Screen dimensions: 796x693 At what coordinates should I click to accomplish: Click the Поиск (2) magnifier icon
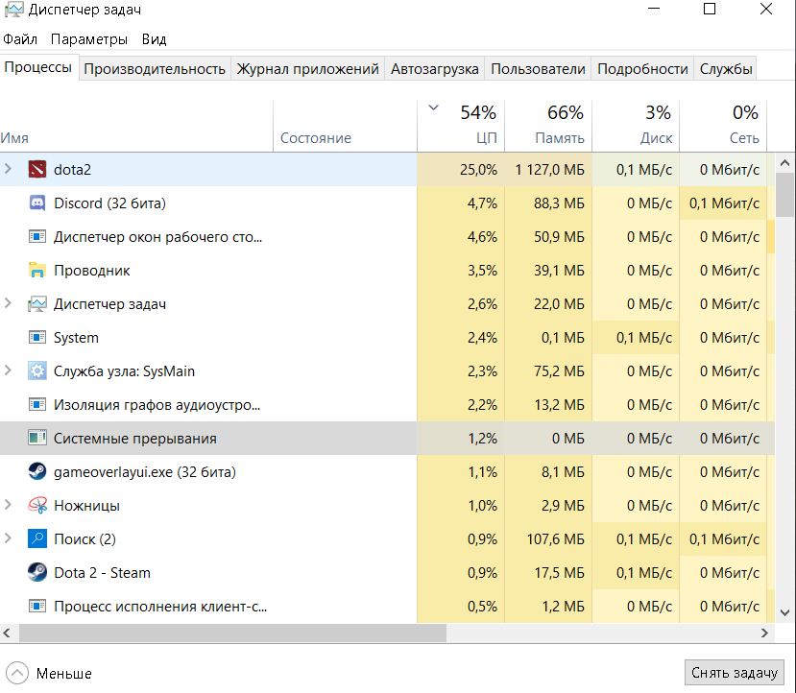tap(37, 539)
